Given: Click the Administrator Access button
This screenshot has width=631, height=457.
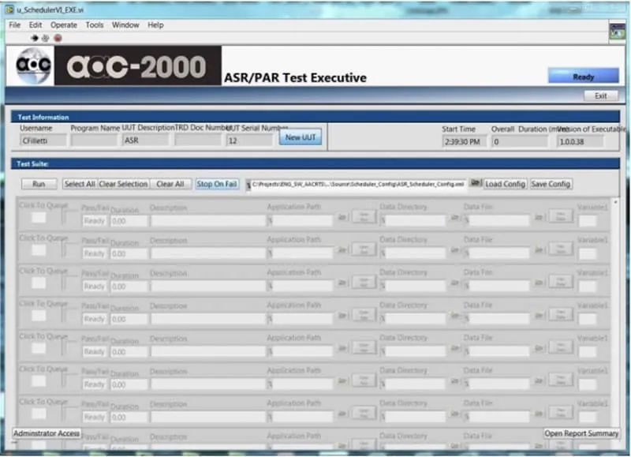Looking at the screenshot, I should (47, 433).
